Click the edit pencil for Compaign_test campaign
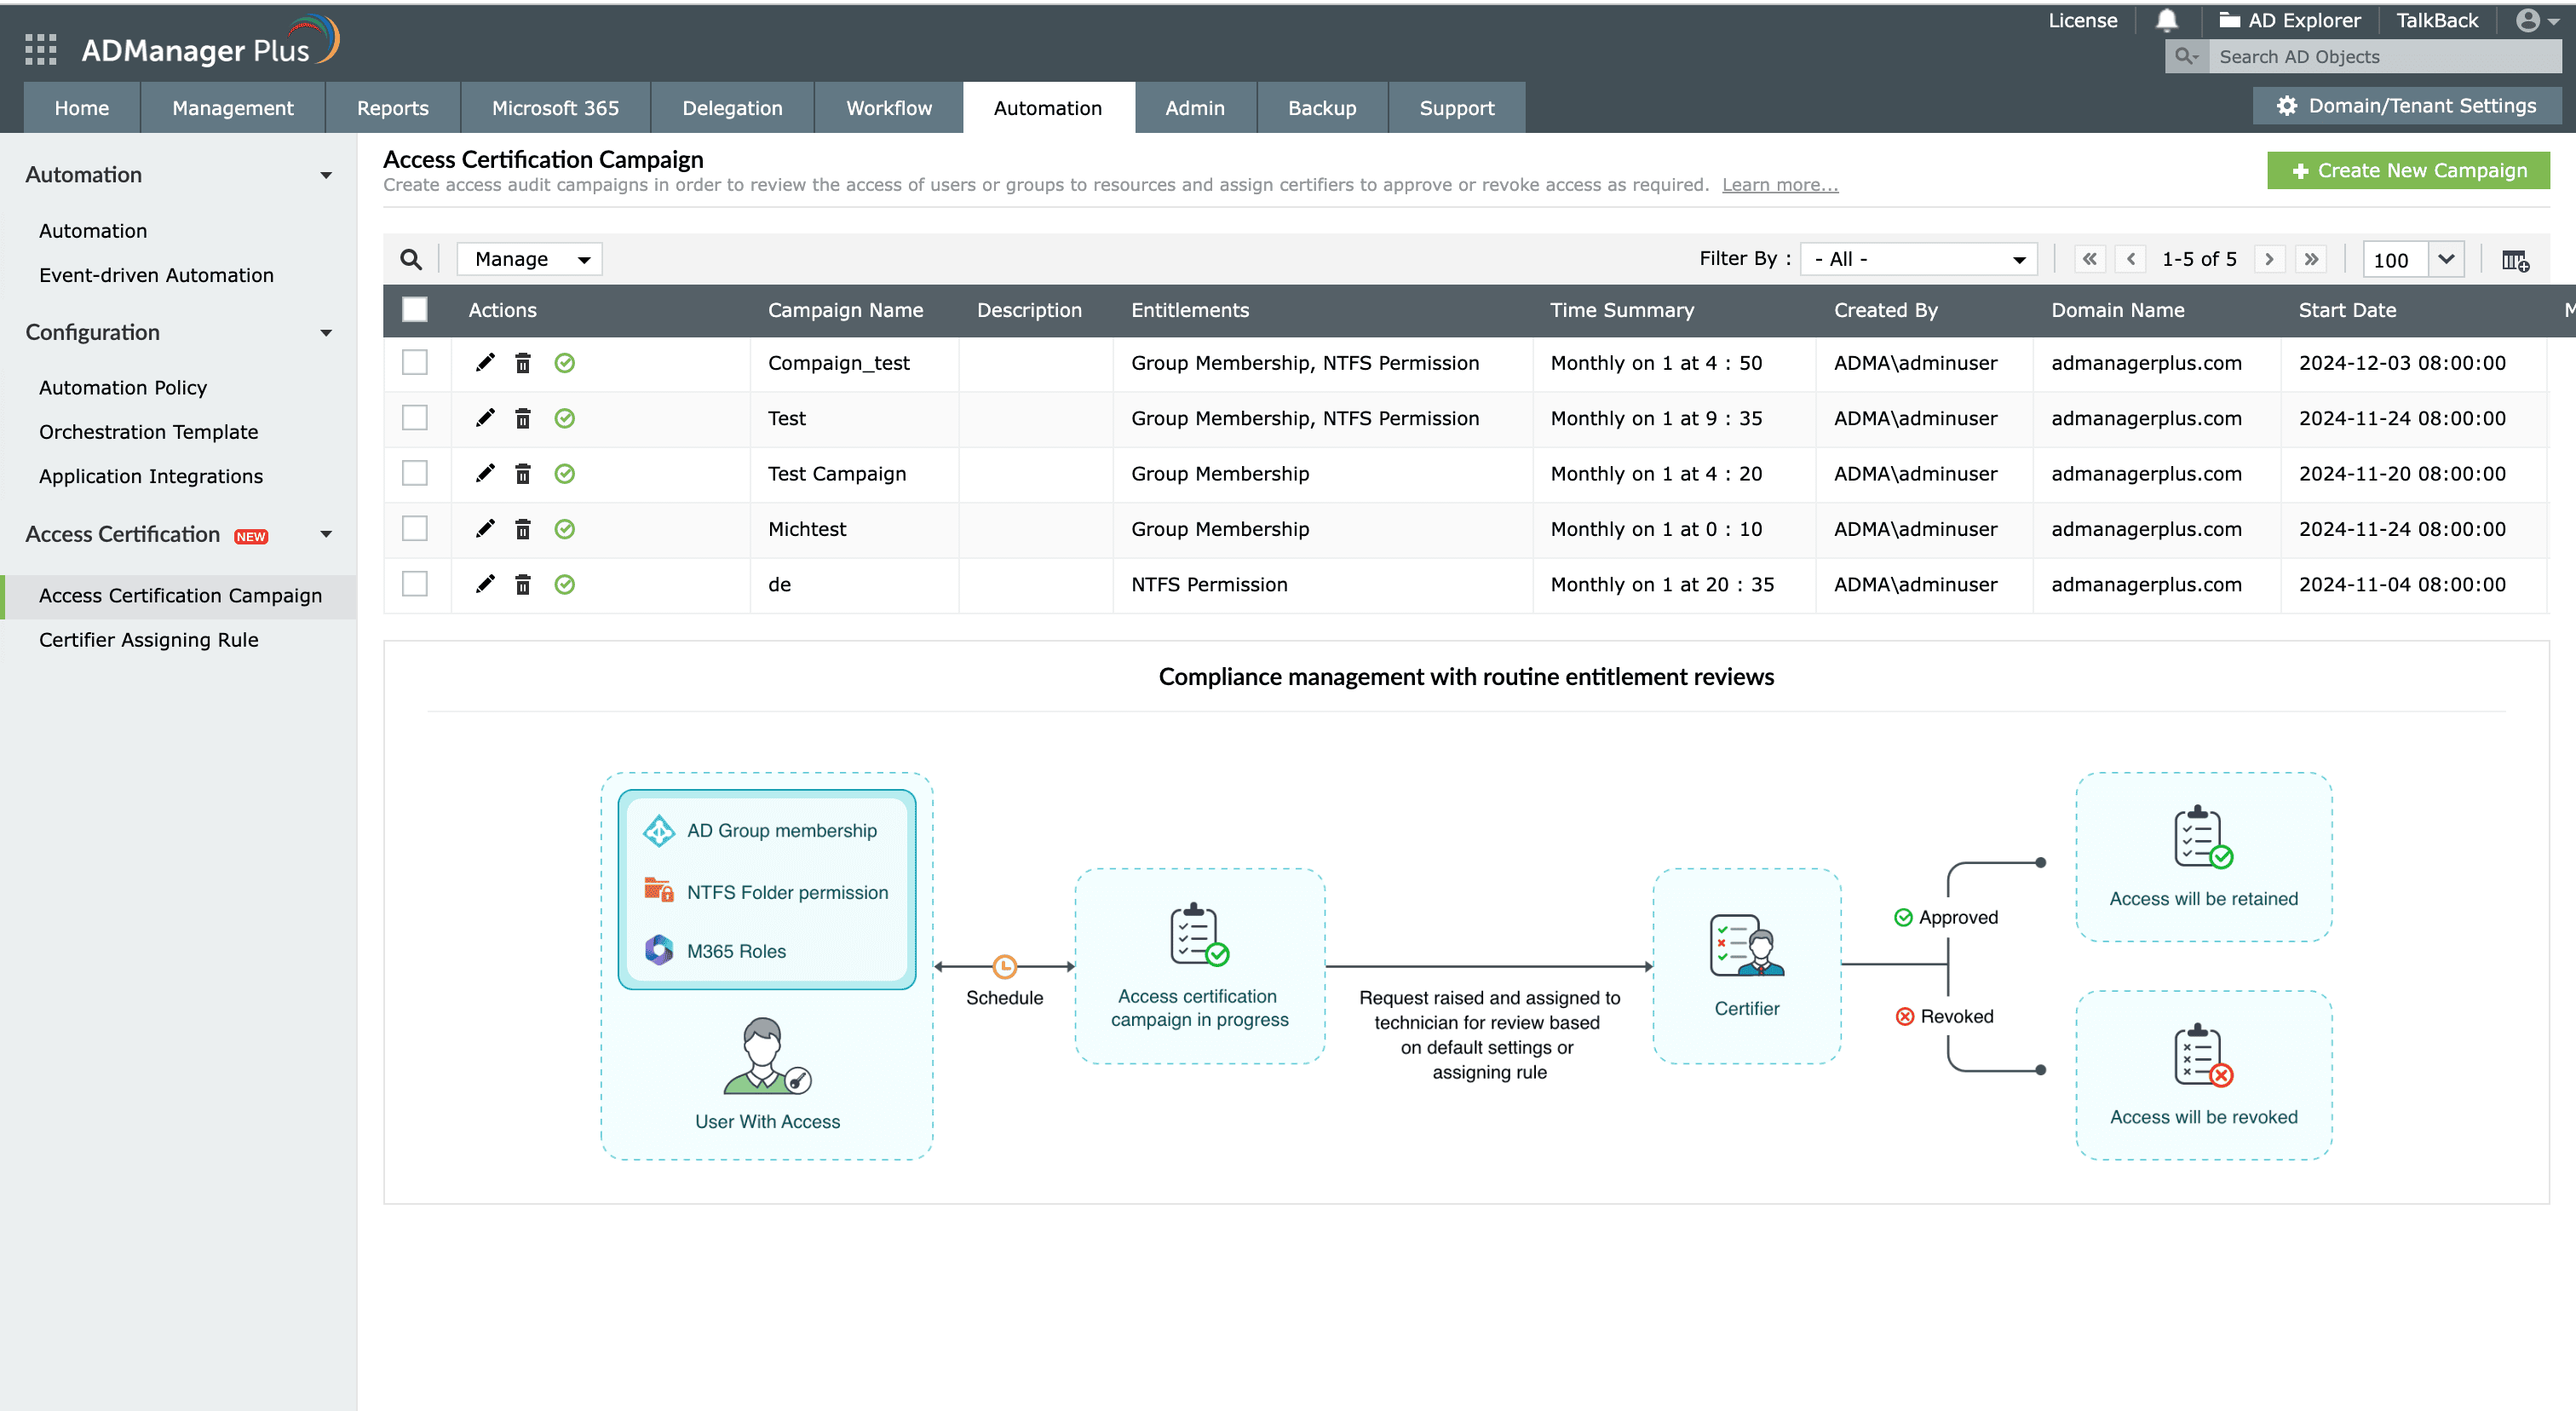2576x1411 pixels. coord(485,363)
